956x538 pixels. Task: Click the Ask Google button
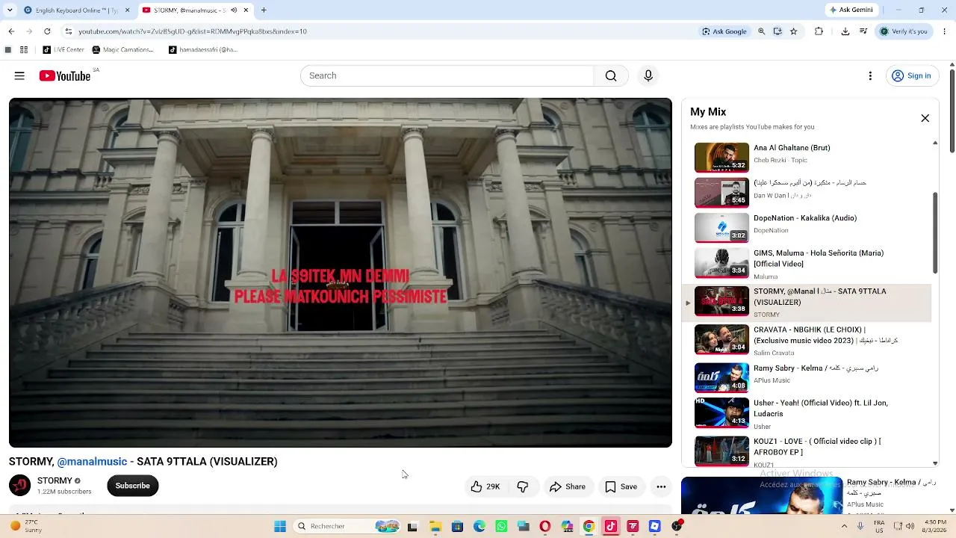(724, 31)
